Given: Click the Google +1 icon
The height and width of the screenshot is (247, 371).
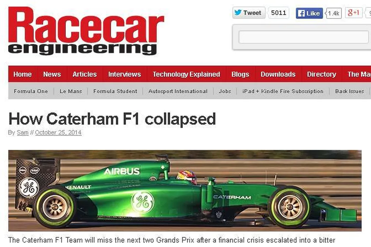Looking at the screenshot, I should 354,13.
